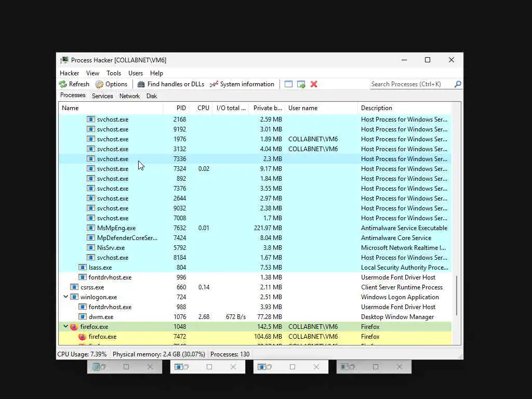Sort by the User name column header
The image size is (532, 399).
321,108
